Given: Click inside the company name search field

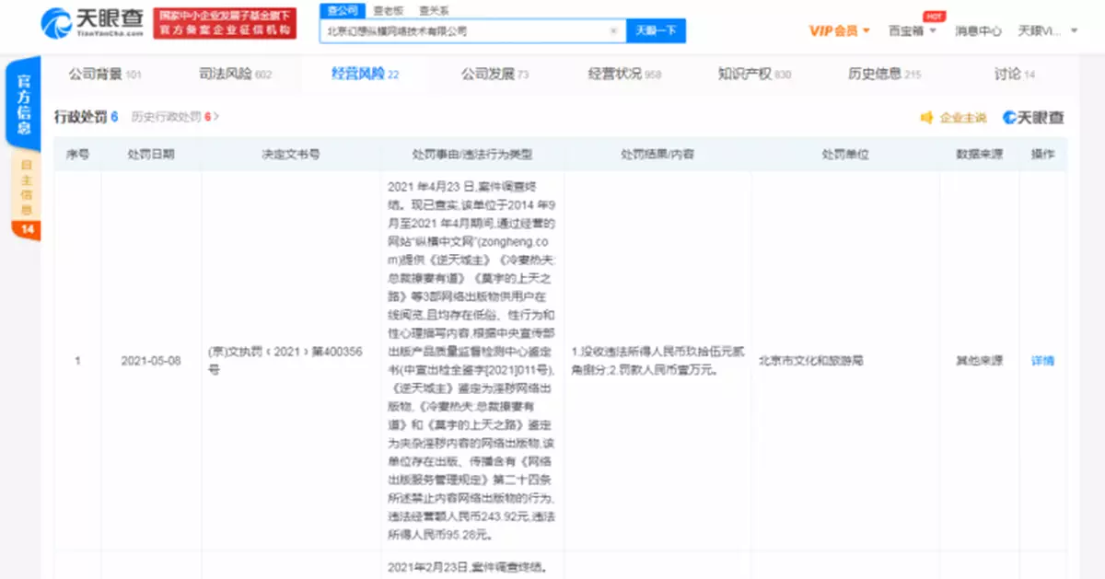Looking at the screenshot, I should point(460,30).
